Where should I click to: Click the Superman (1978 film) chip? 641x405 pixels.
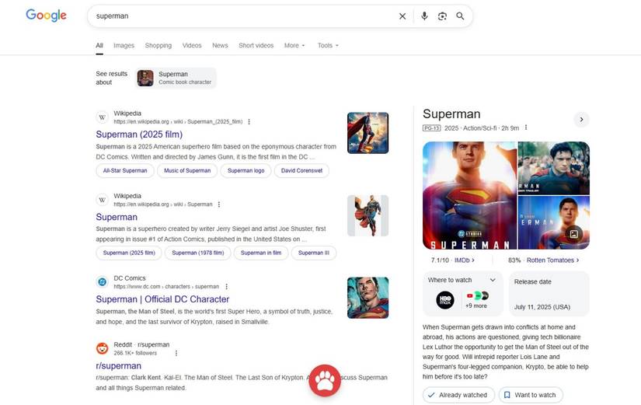[198, 253]
